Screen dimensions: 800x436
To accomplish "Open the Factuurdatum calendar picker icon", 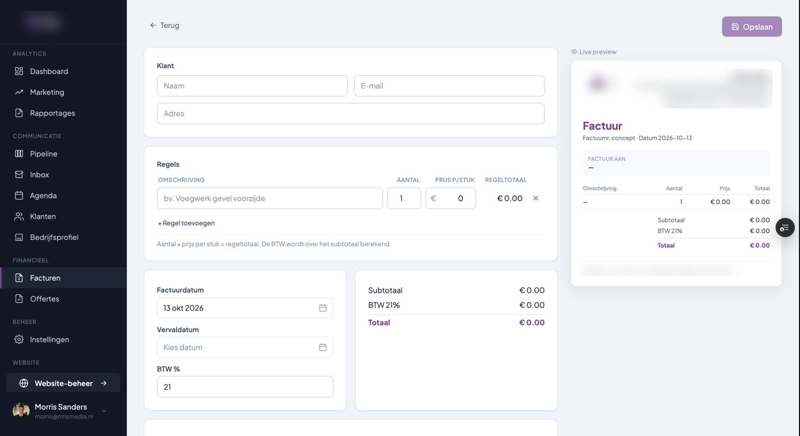I will point(323,308).
